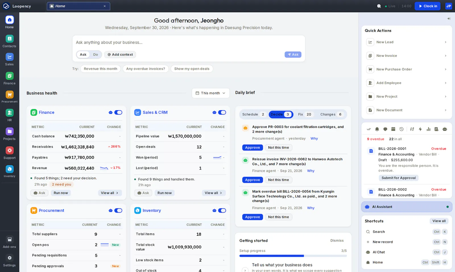This screenshot has height=272, width=455.
Task: Click Run now in the Finance card
Action: pos(61,193)
